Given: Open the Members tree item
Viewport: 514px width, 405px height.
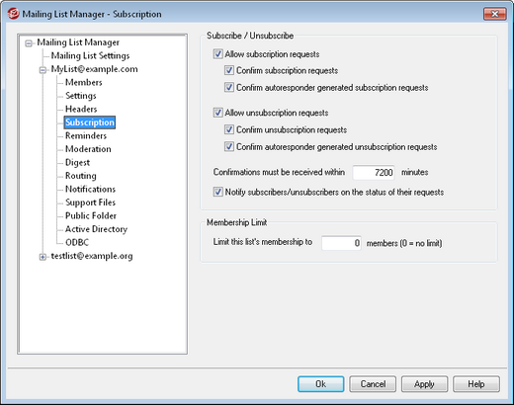Looking at the screenshot, I should pyautogui.click(x=84, y=82).
